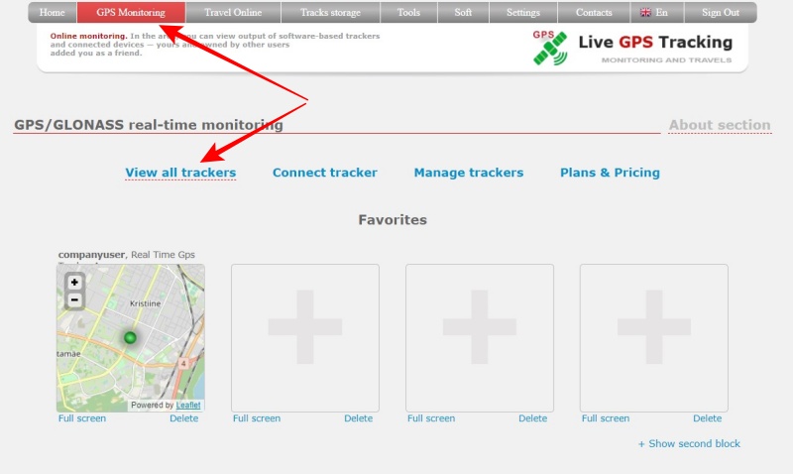Image resolution: width=793 pixels, height=474 pixels.
Task: Click the green tracker marker on map
Action: 130,338
